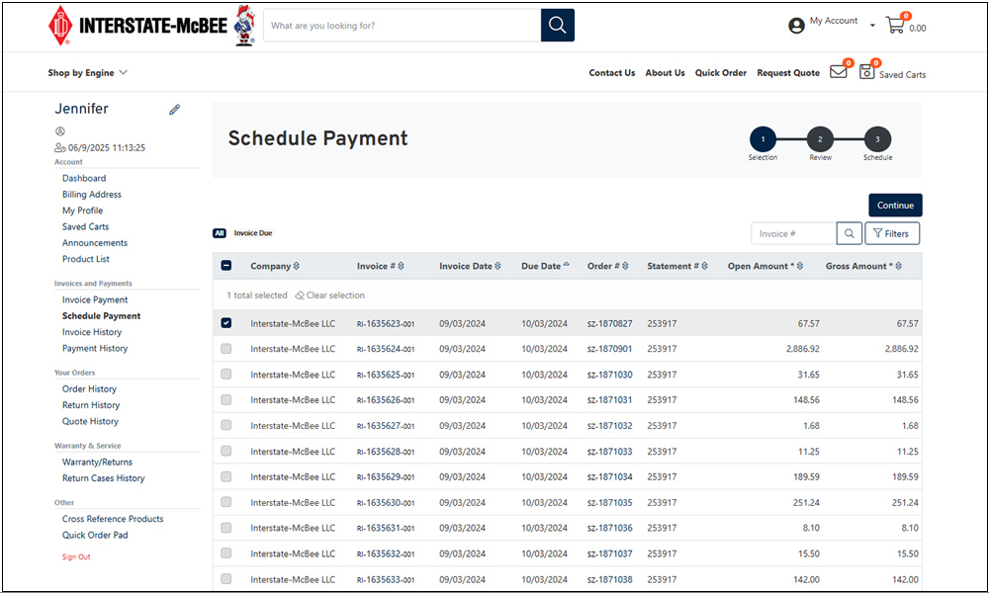This screenshot has height=593, width=989.
Task: Click the Interstate-McBee logo
Action: 137,26
